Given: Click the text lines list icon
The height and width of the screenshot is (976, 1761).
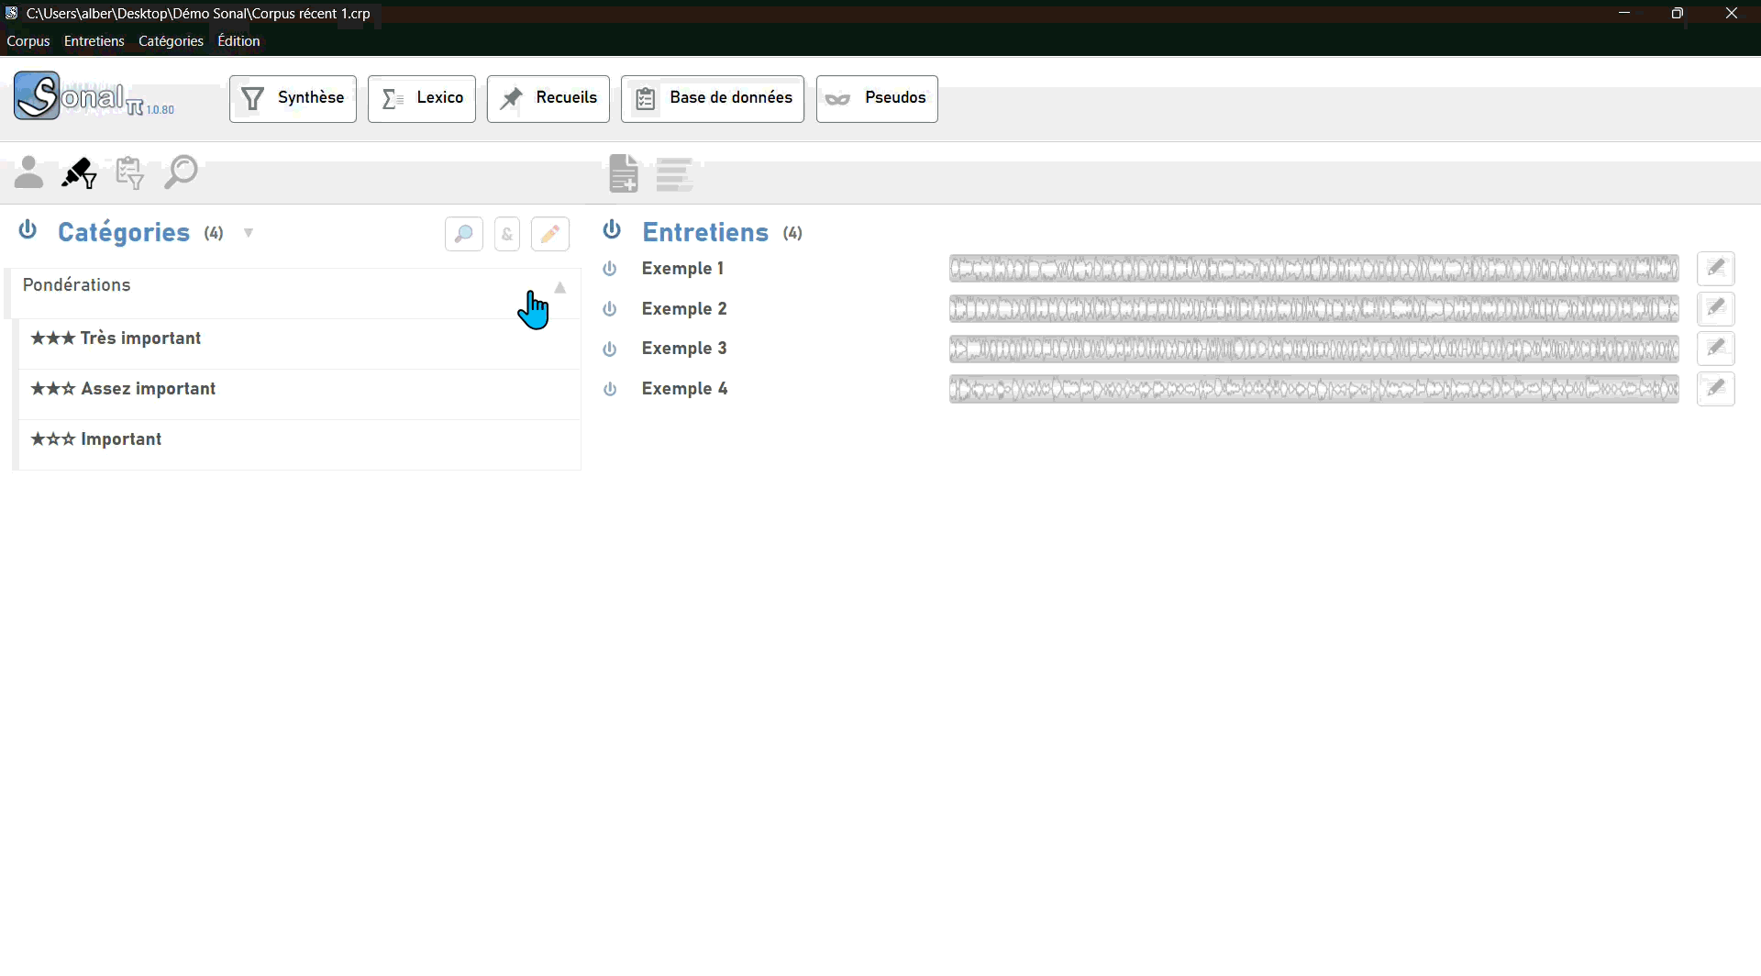Looking at the screenshot, I should (674, 174).
